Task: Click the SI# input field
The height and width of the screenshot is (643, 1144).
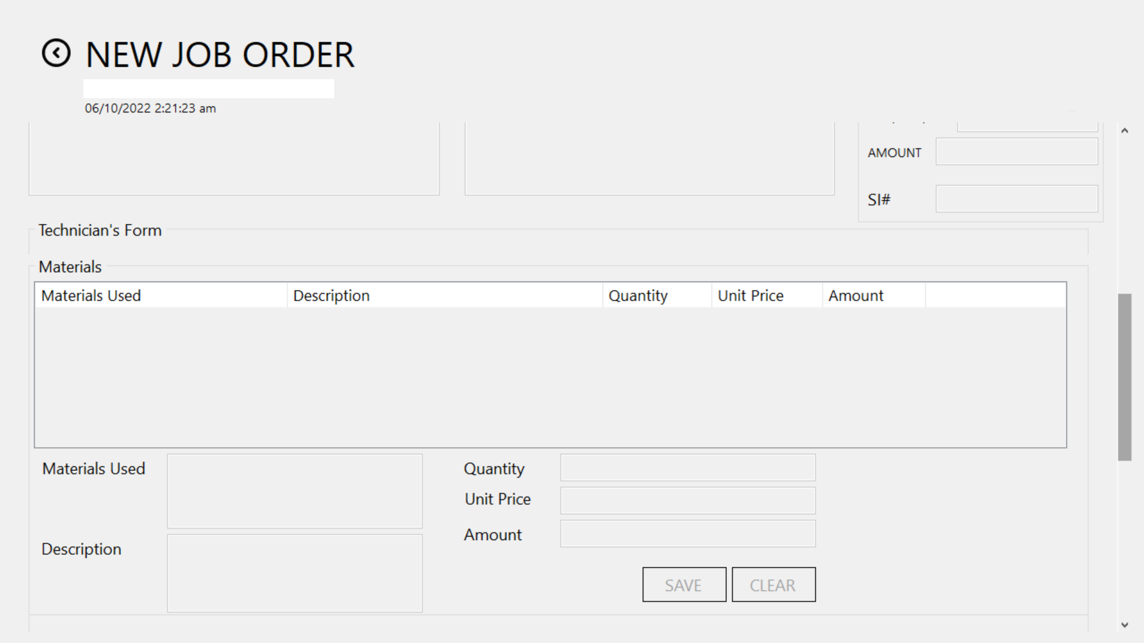Action: [x=1016, y=199]
